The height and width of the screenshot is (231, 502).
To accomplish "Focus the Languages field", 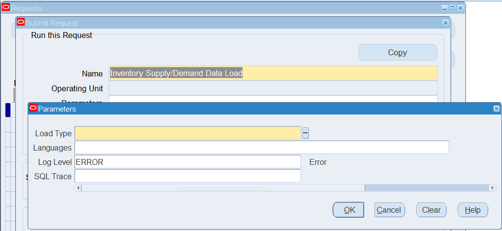I will click(261, 148).
